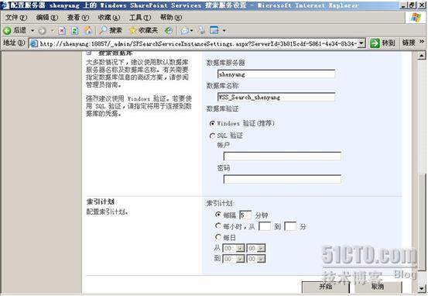Select the 每隔 minutes interval radio
The width and height of the screenshot is (428, 296).
pos(218,215)
